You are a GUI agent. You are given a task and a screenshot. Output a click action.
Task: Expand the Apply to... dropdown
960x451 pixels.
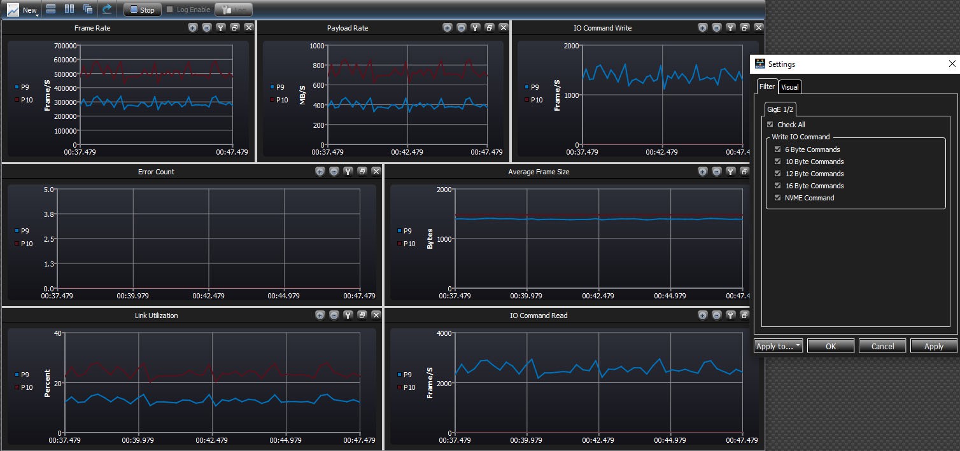pos(778,346)
